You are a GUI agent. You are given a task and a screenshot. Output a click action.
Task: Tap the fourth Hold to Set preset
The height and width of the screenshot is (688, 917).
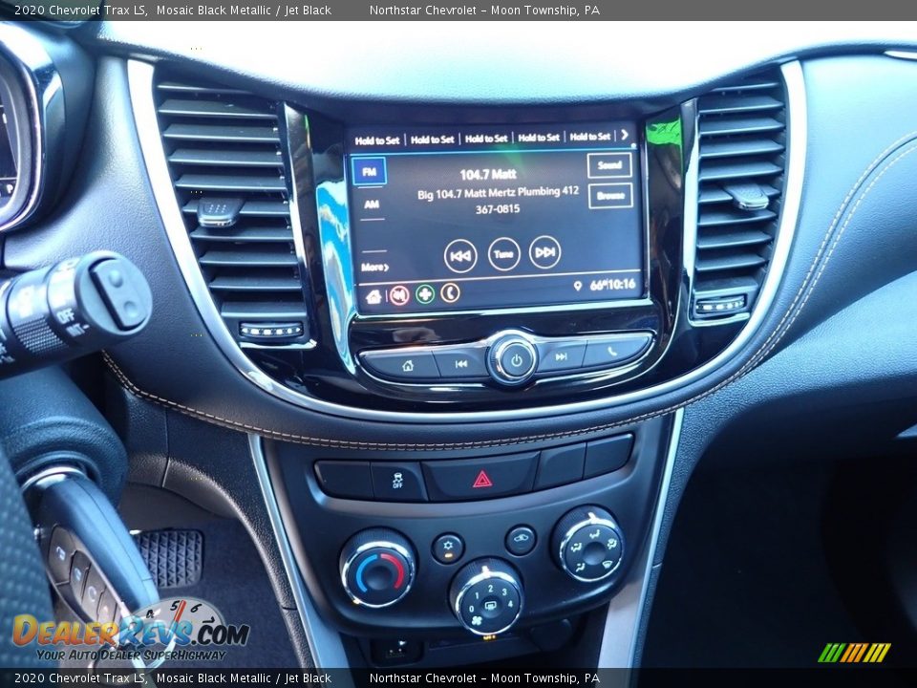coord(539,138)
